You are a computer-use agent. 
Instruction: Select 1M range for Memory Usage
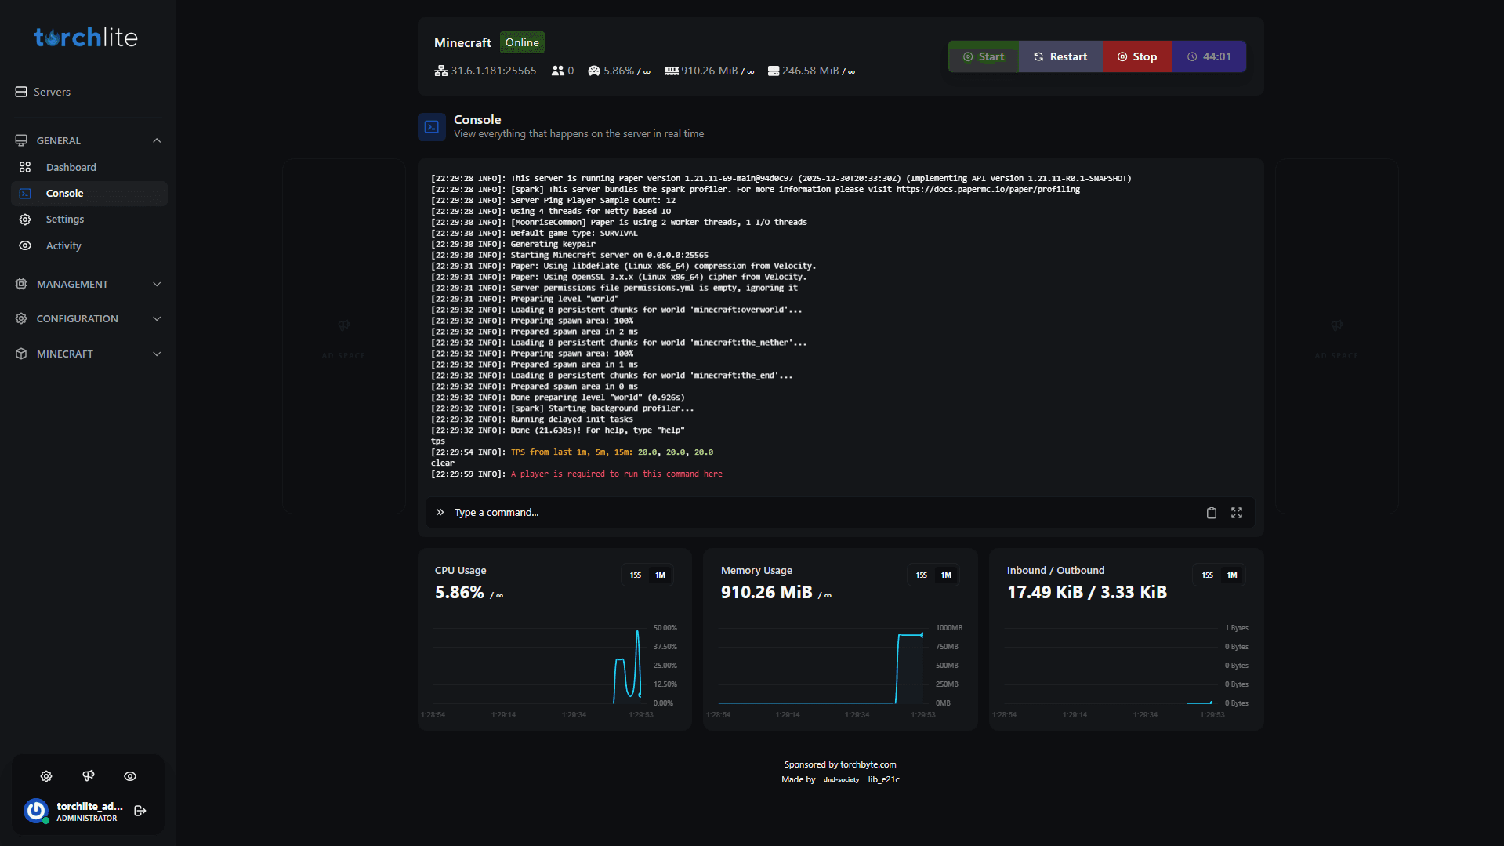[x=947, y=575]
